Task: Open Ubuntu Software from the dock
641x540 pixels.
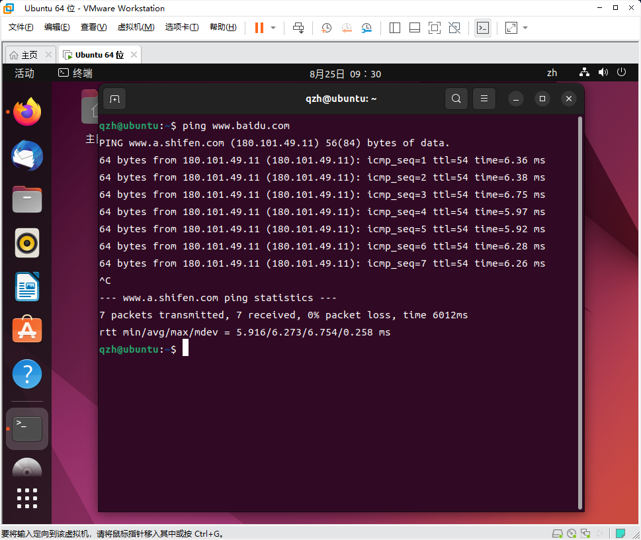Action: click(27, 330)
